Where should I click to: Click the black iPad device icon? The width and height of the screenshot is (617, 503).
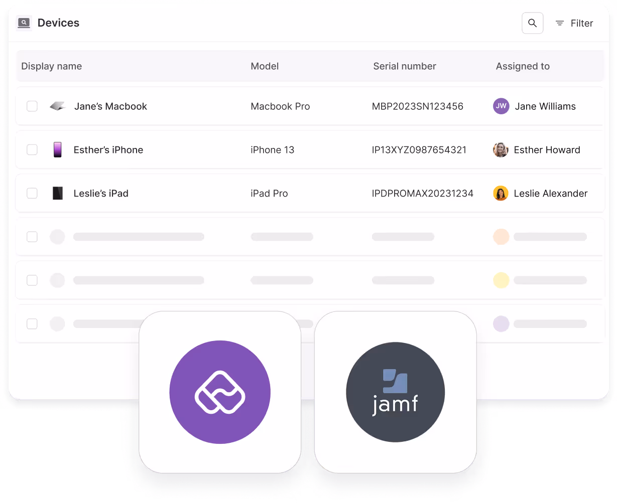tap(58, 194)
